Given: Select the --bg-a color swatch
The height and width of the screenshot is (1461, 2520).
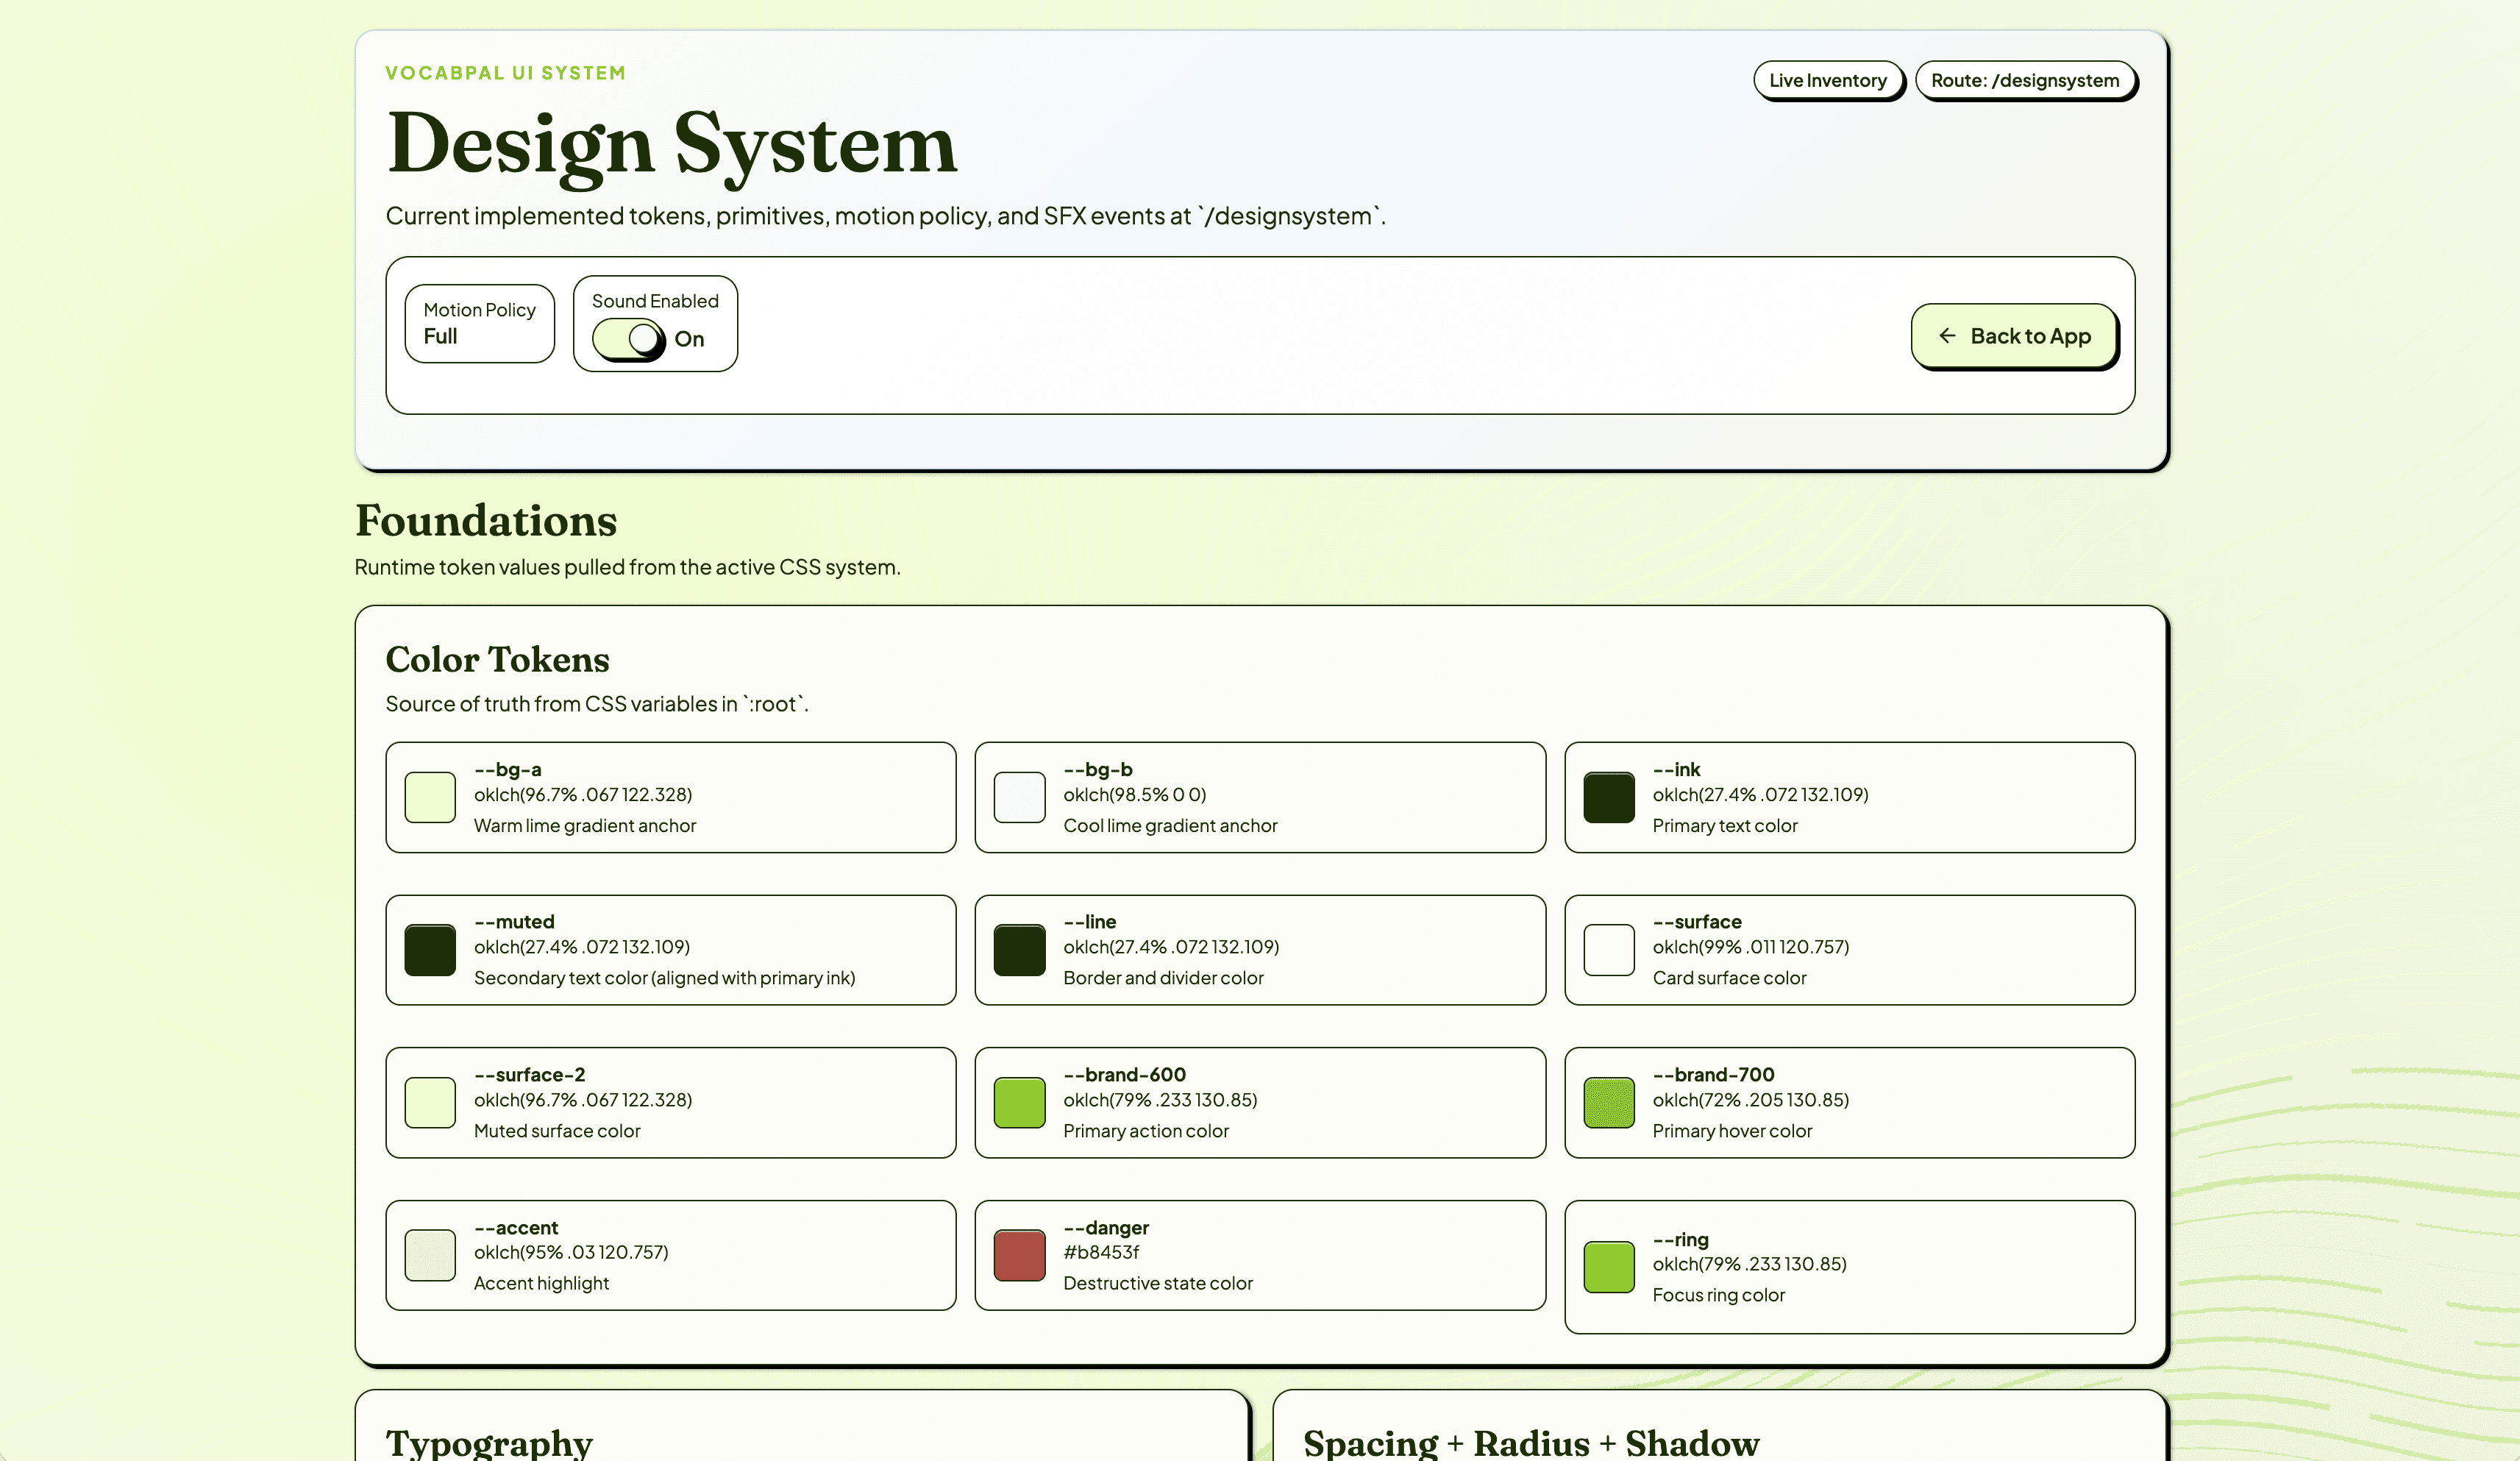Looking at the screenshot, I should [x=430, y=797].
